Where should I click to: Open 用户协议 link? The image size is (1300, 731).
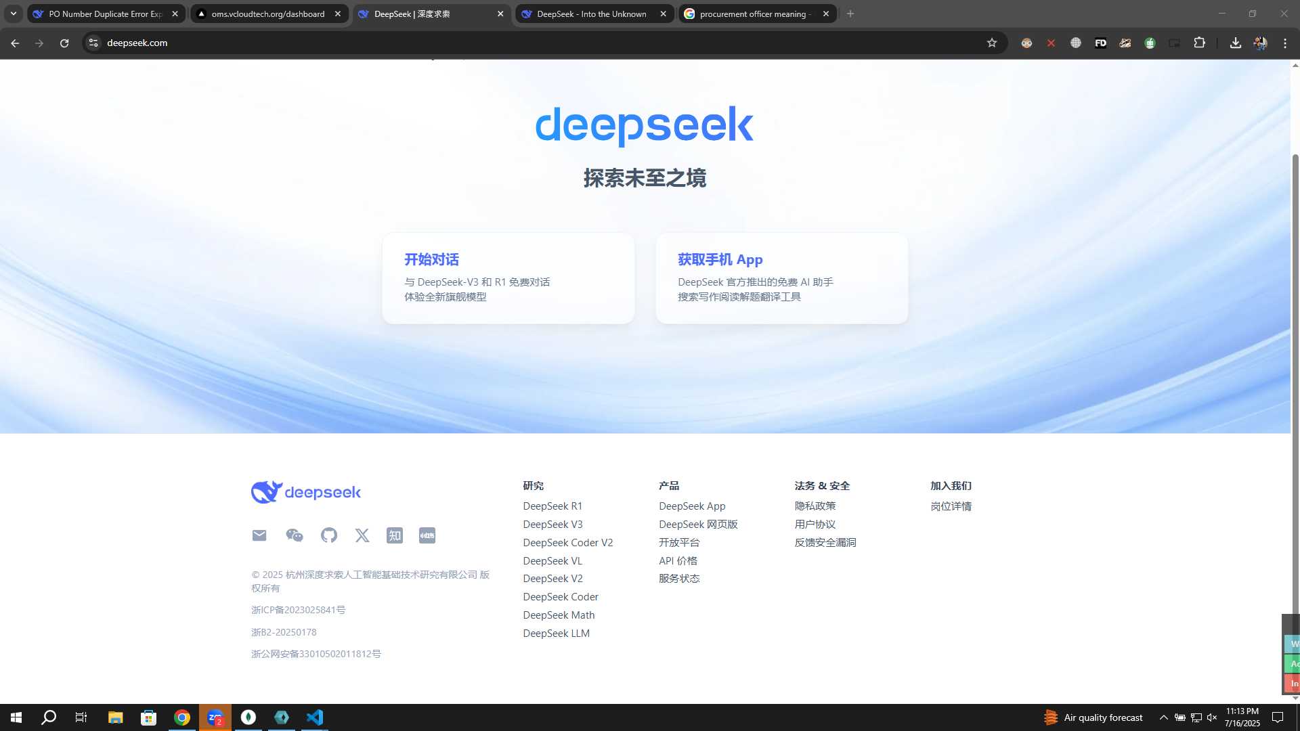[815, 525]
